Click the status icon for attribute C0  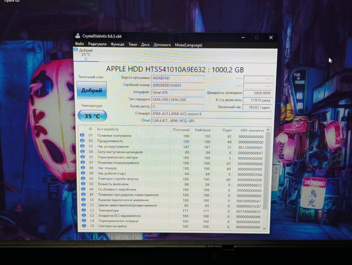84,199
